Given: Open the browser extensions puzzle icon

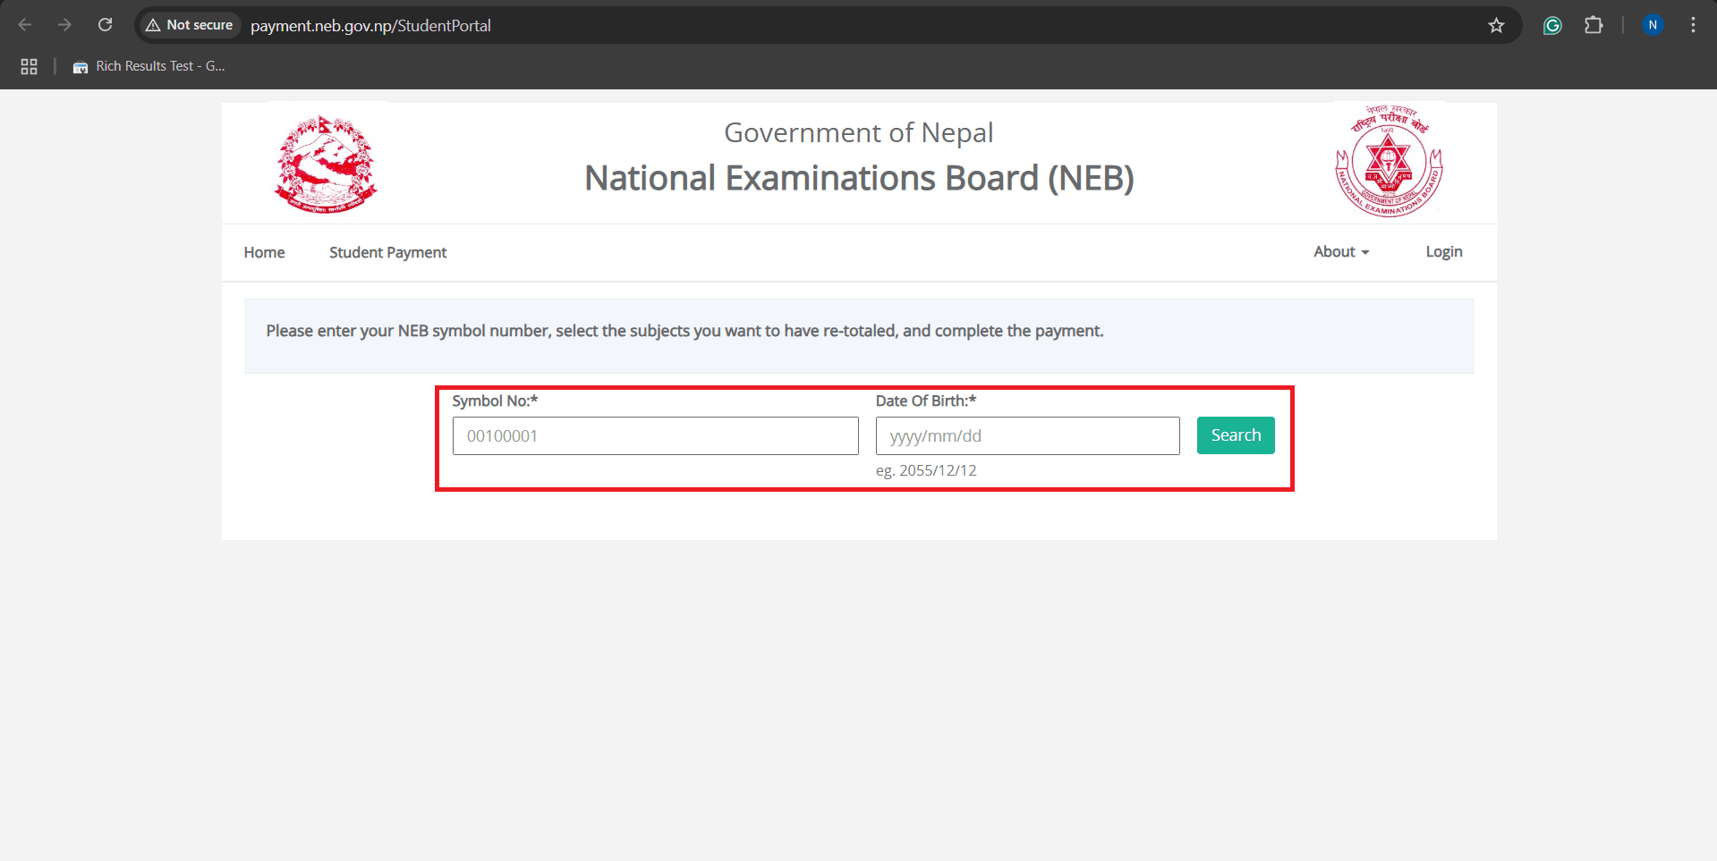Looking at the screenshot, I should click(x=1594, y=25).
